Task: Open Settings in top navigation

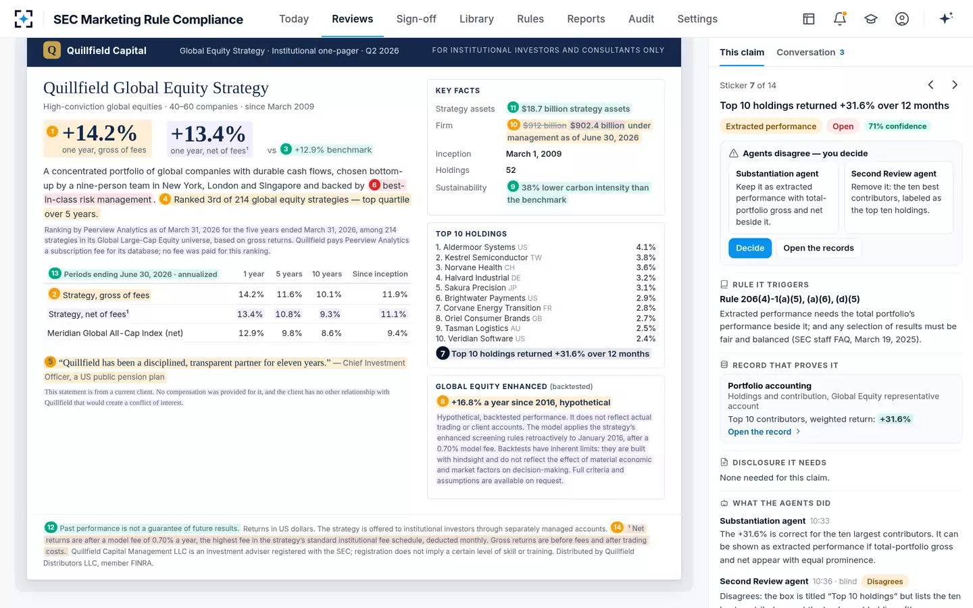Action: [x=697, y=19]
